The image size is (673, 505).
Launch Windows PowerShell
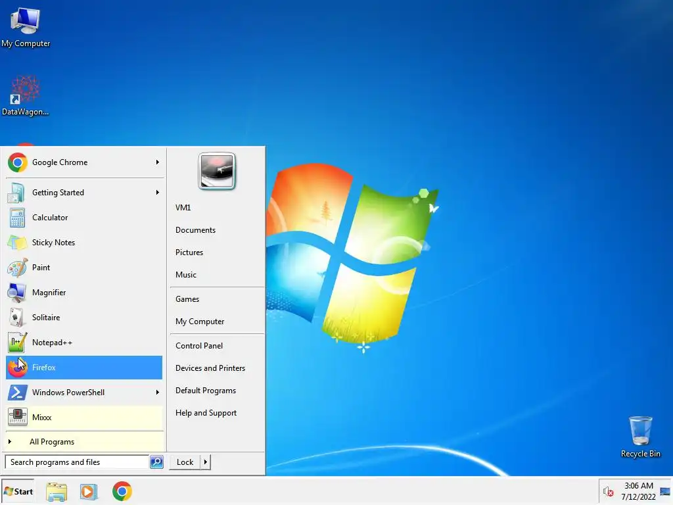(x=83, y=392)
